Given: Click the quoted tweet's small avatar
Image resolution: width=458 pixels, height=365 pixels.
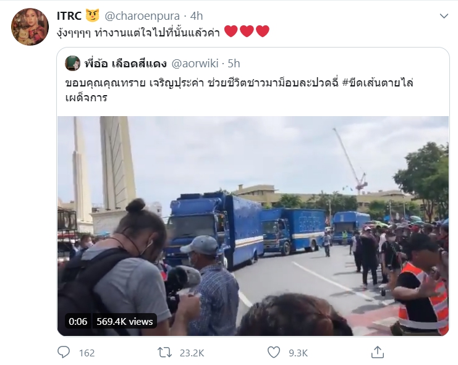Looking at the screenshot, I should click(72, 64).
